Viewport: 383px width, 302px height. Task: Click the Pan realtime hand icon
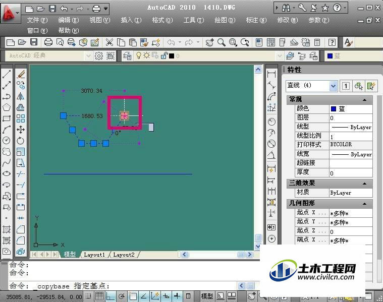209,42
